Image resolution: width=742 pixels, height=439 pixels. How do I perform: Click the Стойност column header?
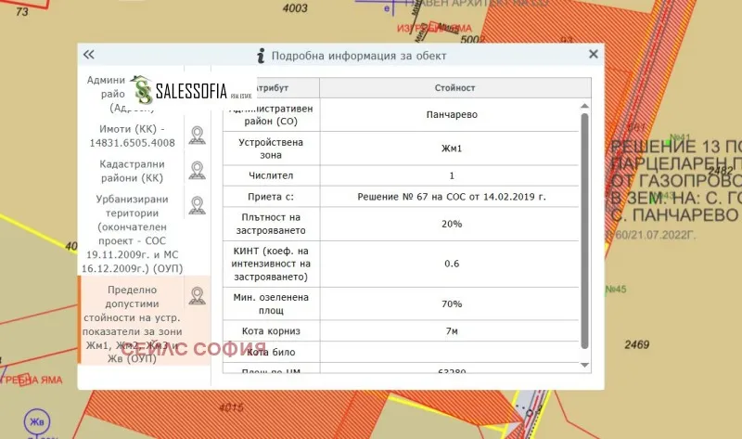[x=454, y=88]
